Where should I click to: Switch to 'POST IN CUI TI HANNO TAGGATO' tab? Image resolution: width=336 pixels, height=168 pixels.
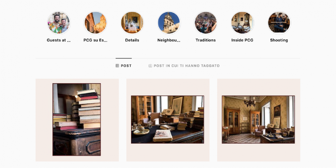coord(184,66)
